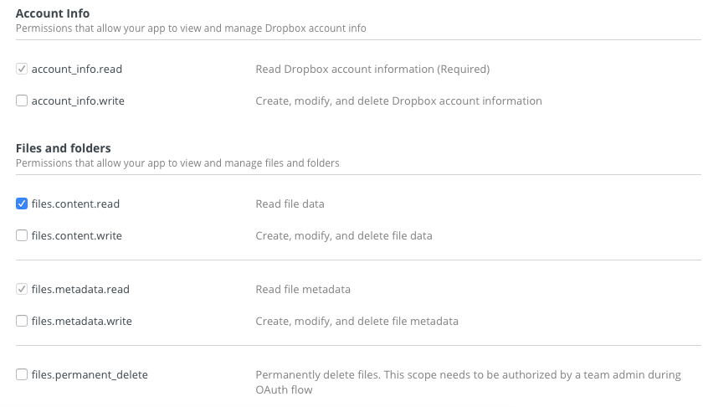Uncheck the files.content.read checkbox
This screenshot has height=407, width=703.
click(22, 203)
